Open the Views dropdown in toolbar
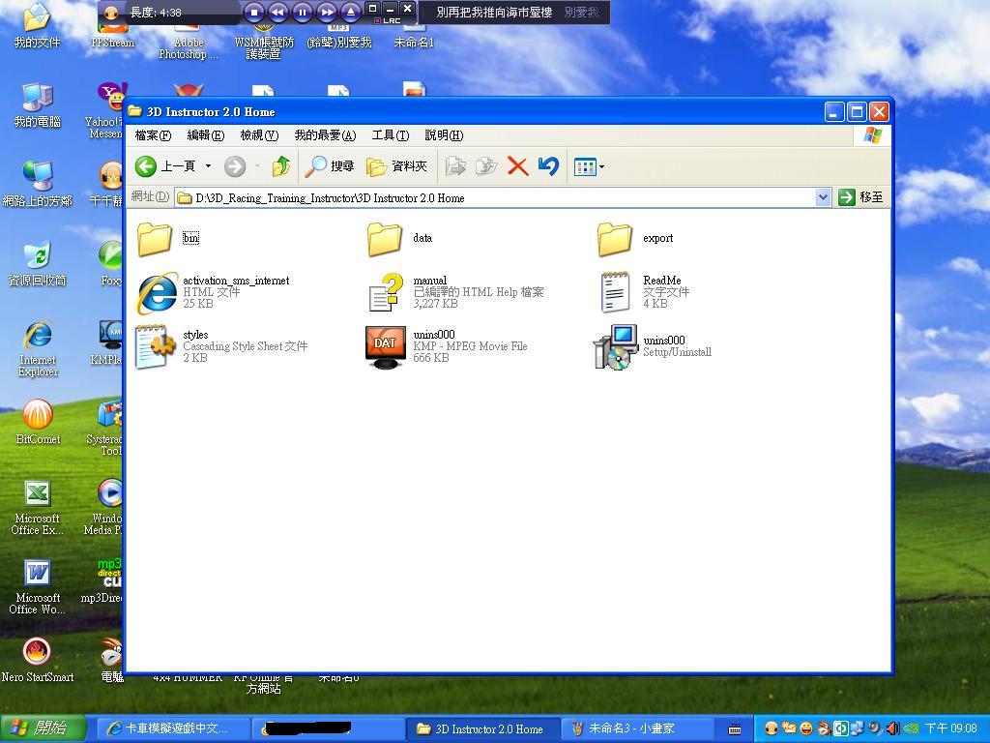The image size is (990, 743). (589, 166)
